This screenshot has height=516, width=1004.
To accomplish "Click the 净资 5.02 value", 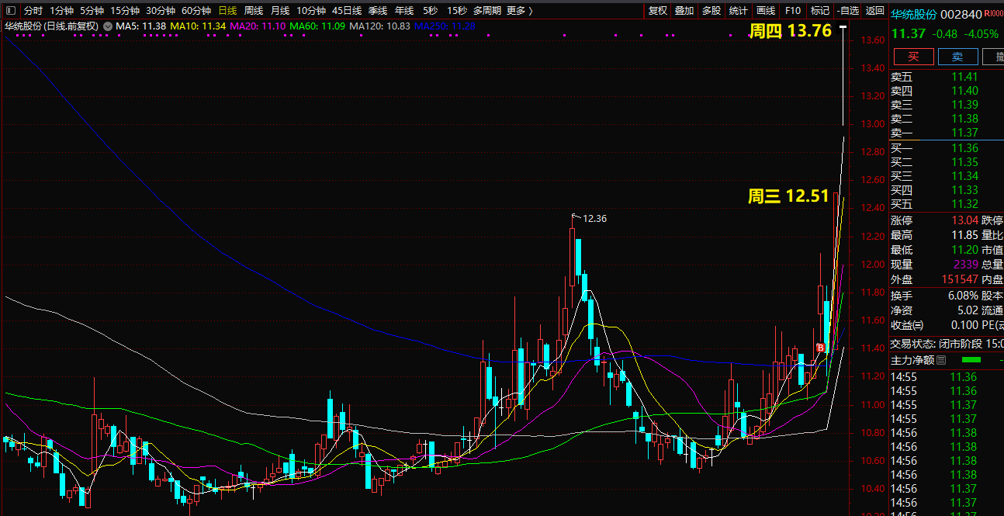I will [x=968, y=310].
